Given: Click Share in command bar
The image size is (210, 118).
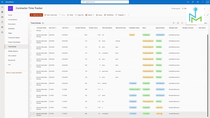Looking at the screenshot, I should (x=70, y=15).
